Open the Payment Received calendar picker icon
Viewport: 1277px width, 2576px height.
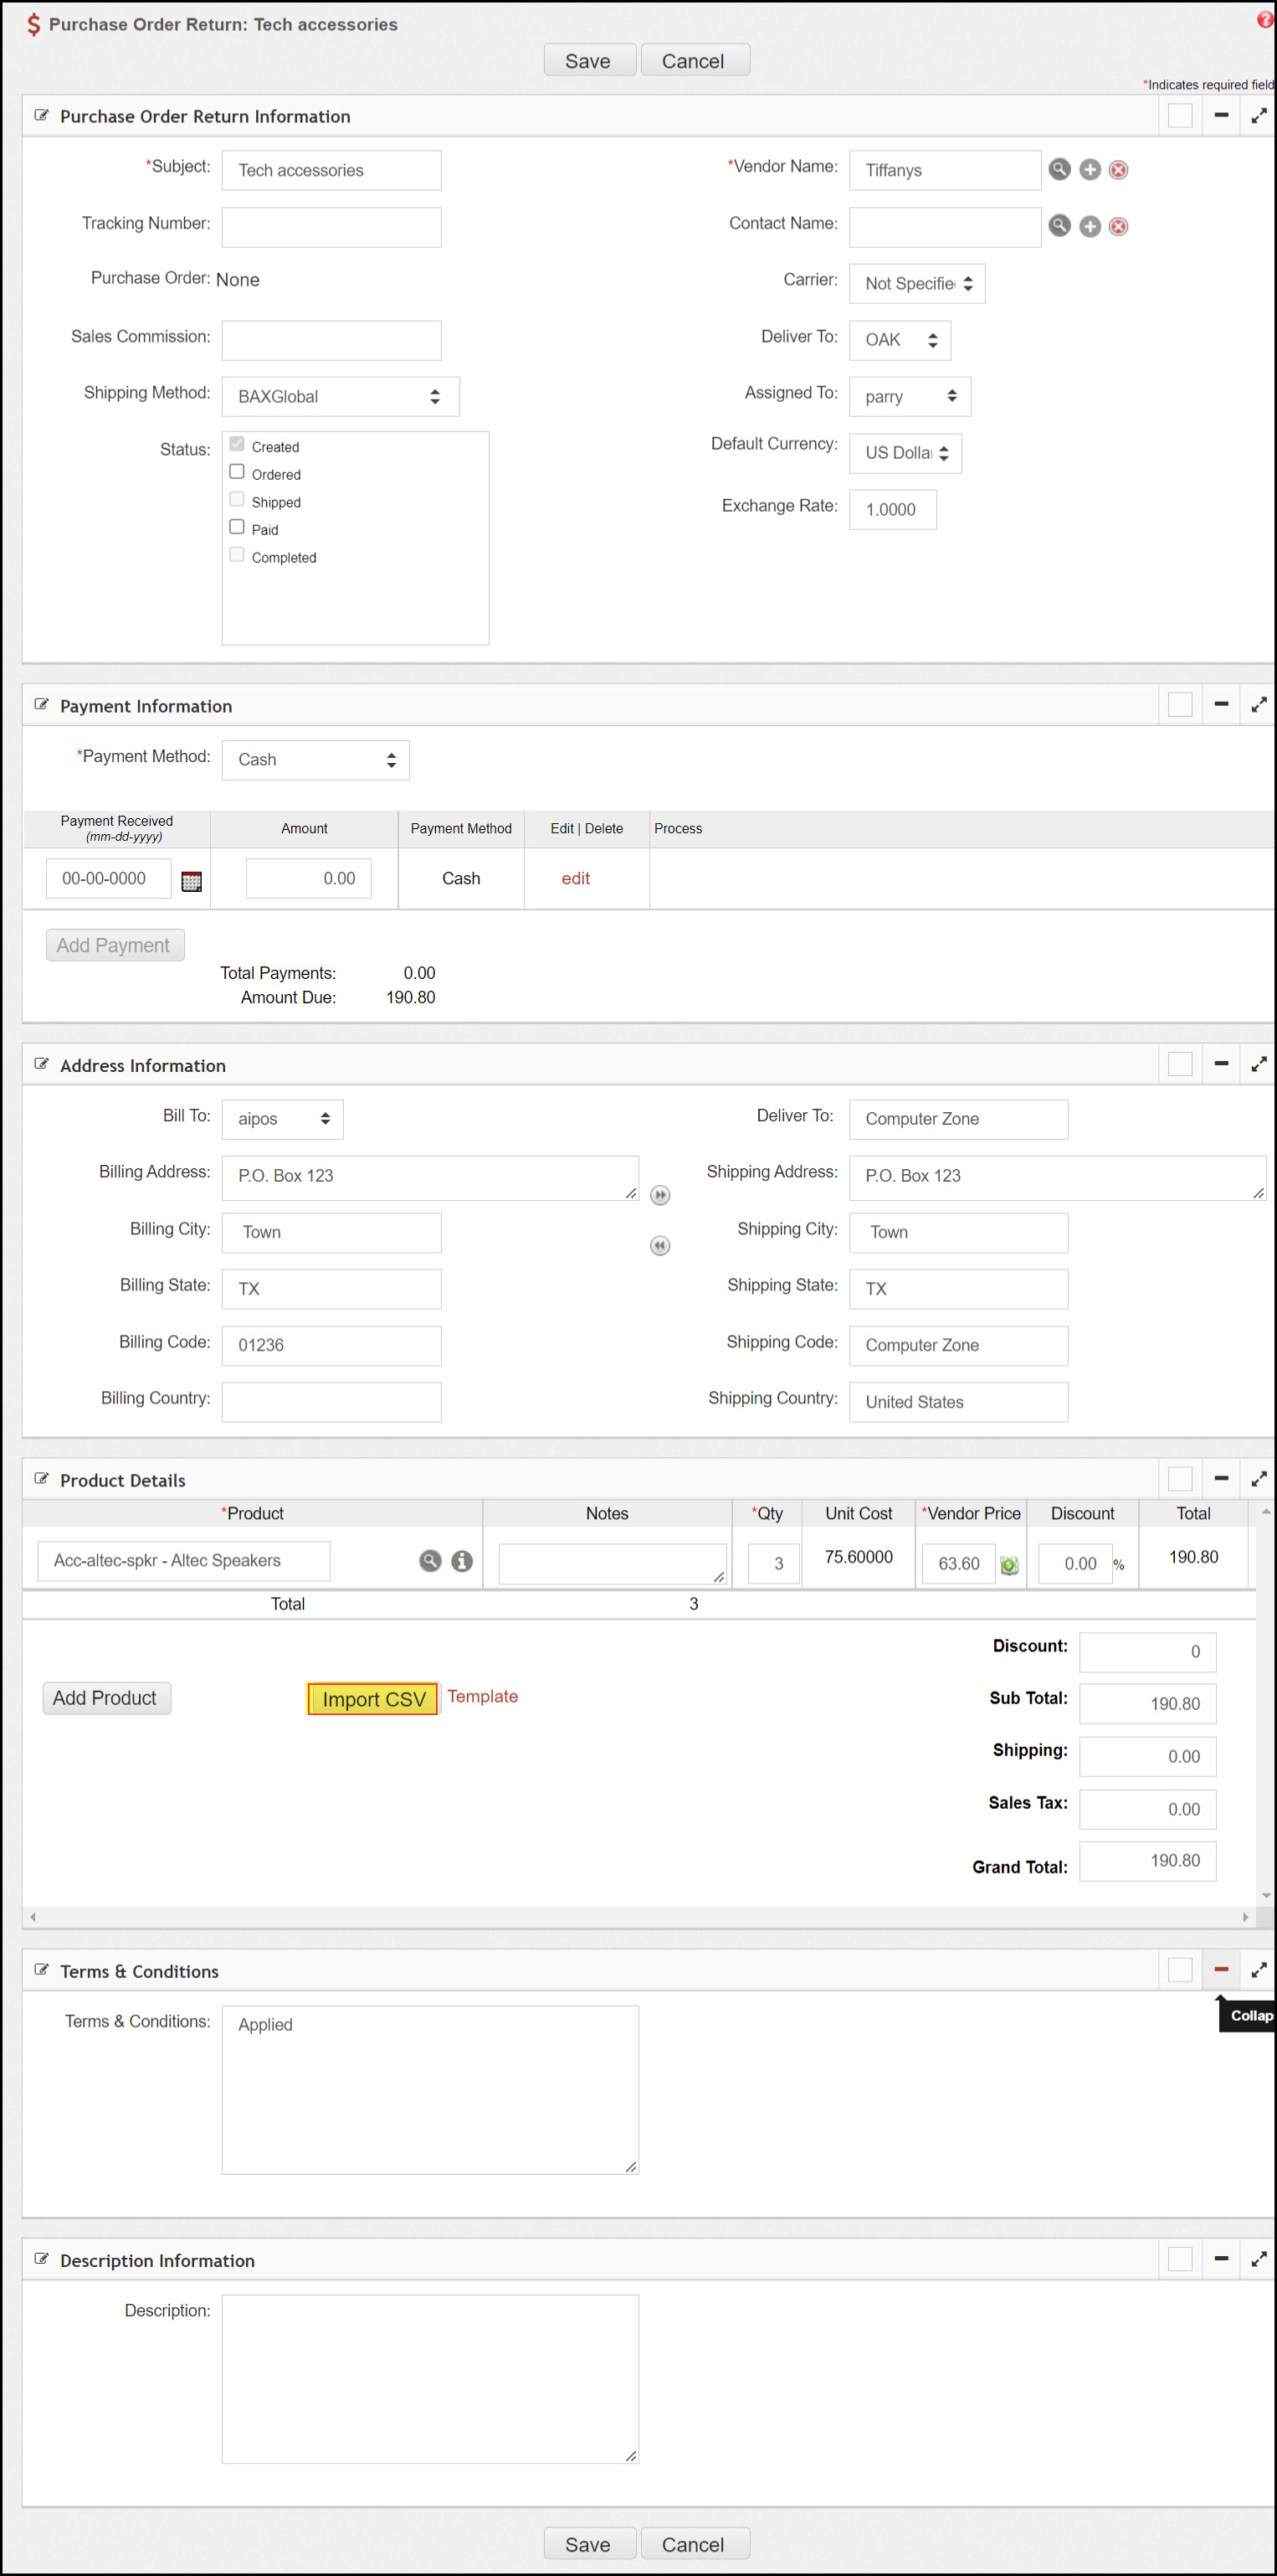coord(192,881)
